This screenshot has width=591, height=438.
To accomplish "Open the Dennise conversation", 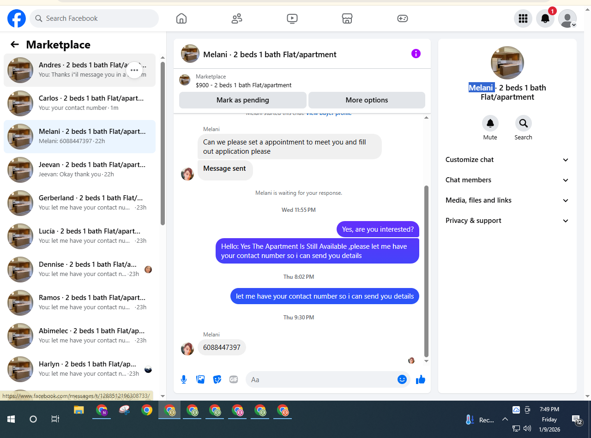I will 79,270.
